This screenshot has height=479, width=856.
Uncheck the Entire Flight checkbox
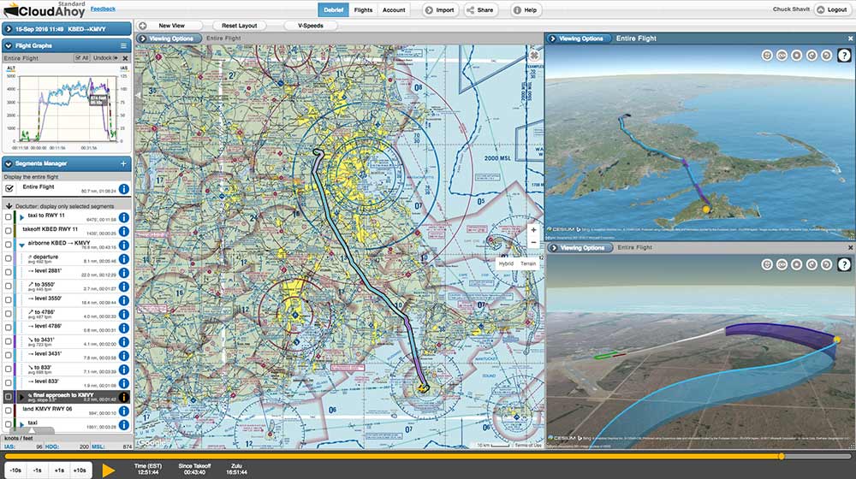coord(9,188)
